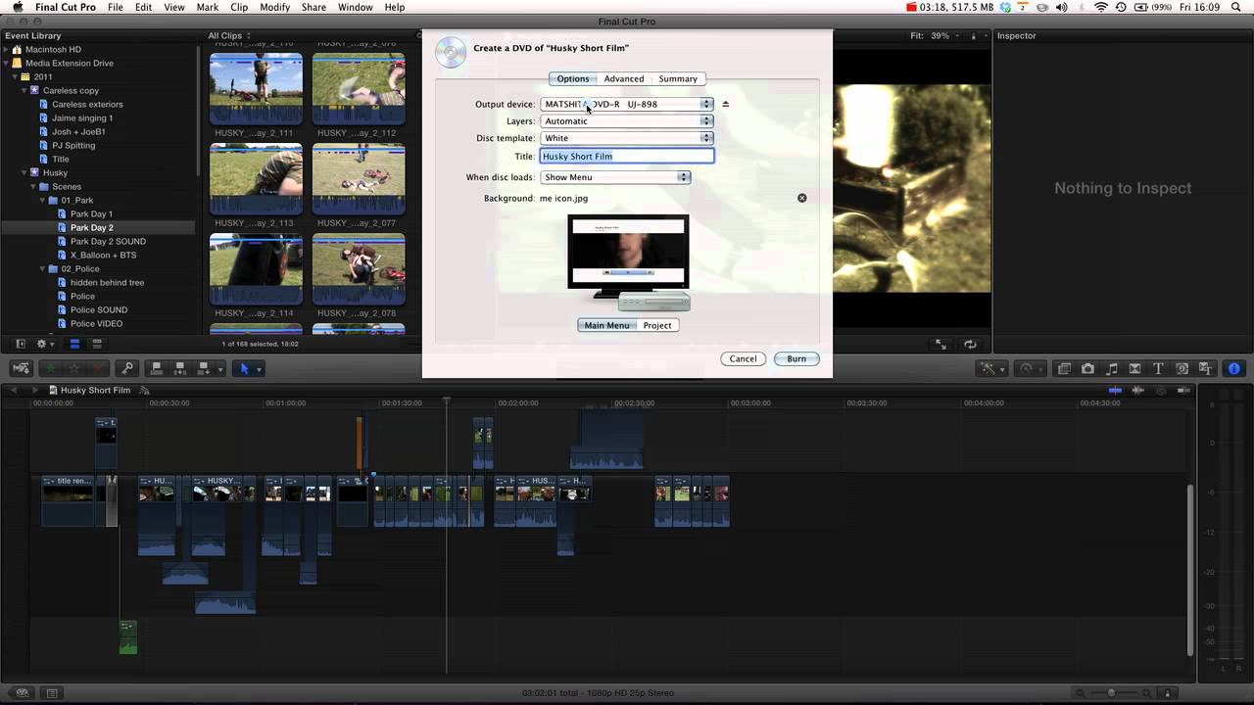Viewport: 1254px width, 705px height.
Task: Open the All Clips filter menu
Action: click(229, 35)
